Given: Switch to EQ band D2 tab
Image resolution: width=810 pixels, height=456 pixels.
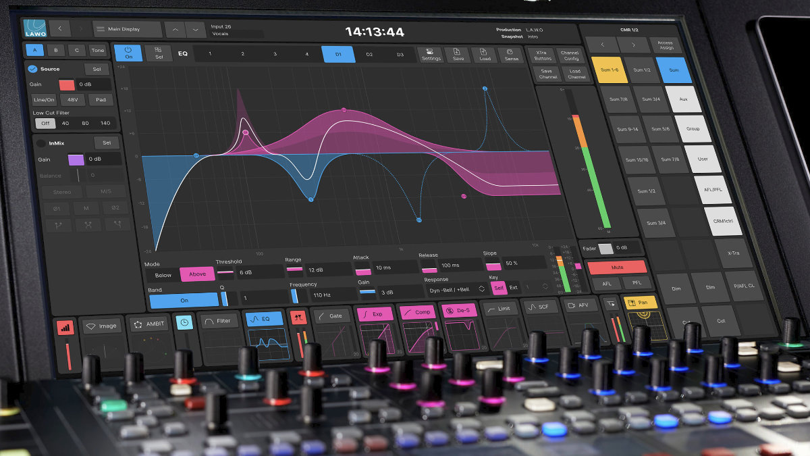Looking at the screenshot, I should click(x=369, y=54).
